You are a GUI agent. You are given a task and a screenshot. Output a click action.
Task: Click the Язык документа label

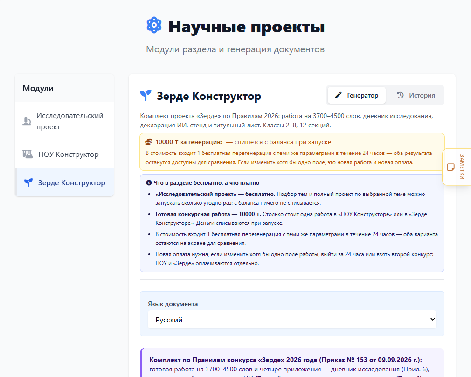tap(173, 304)
